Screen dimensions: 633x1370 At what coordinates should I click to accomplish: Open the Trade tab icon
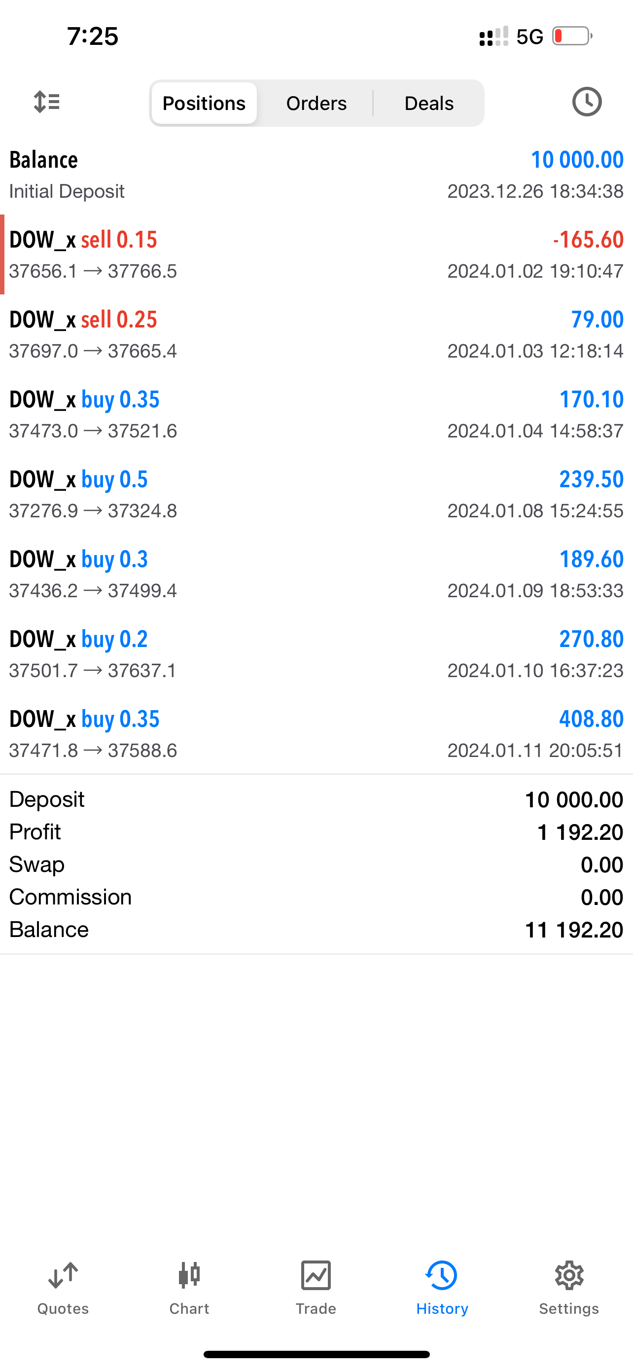(x=316, y=1276)
